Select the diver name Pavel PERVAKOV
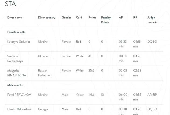Viewport: 170px width, 115px height. pyautogui.click(x=19, y=95)
